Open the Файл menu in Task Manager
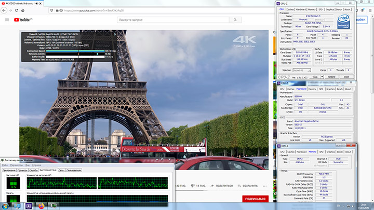The width and height of the screenshot is (374, 210). 5,165
